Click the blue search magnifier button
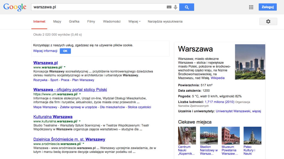Screen dimensions: 284x159 (x=187, y=7)
